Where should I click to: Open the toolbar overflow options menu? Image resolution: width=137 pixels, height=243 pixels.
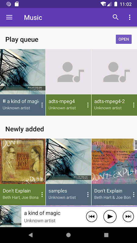tap(130, 17)
